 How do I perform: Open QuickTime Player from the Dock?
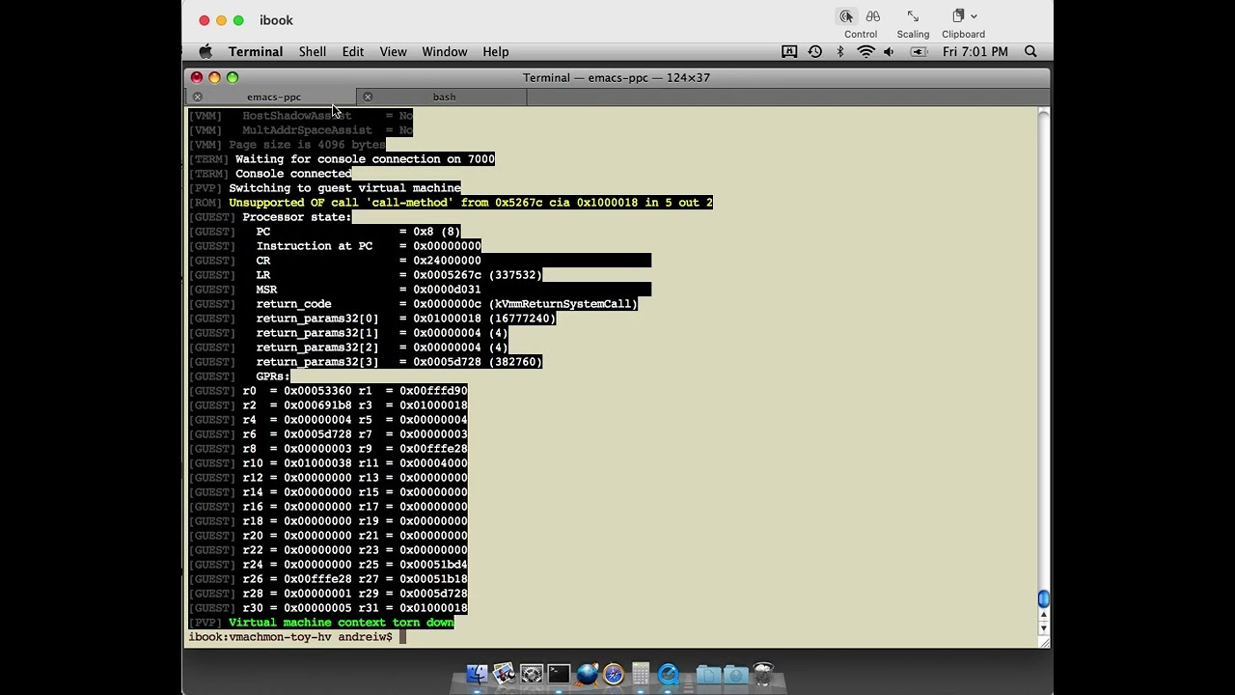(669, 674)
